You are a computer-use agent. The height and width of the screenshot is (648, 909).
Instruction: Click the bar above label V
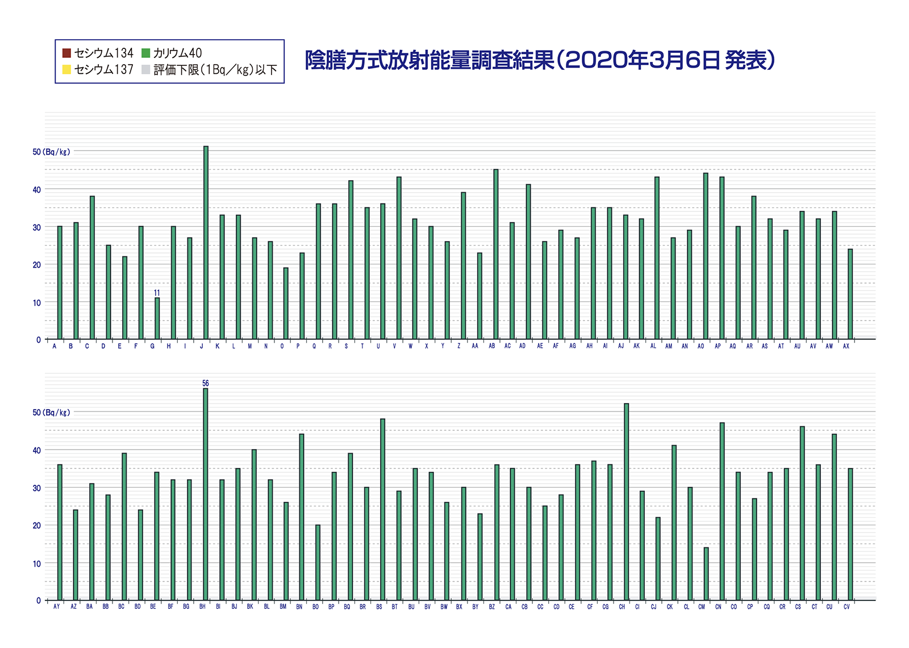[x=399, y=258]
